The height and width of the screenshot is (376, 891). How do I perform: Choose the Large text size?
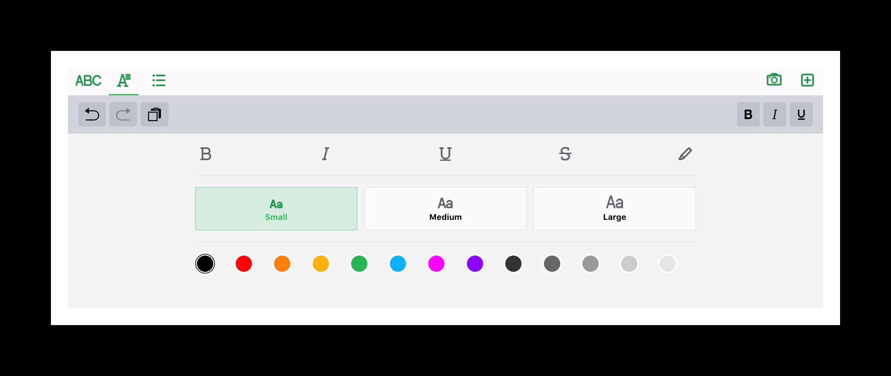614,209
